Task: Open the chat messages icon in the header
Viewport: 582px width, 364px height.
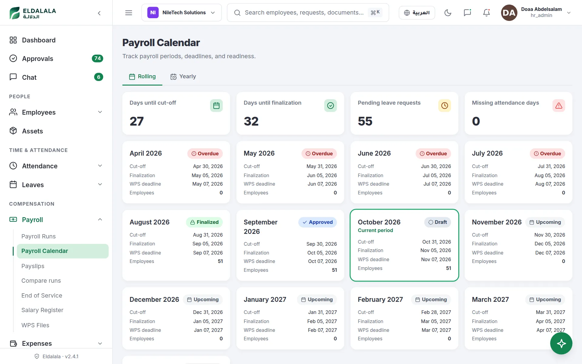Action: [467, 13]
